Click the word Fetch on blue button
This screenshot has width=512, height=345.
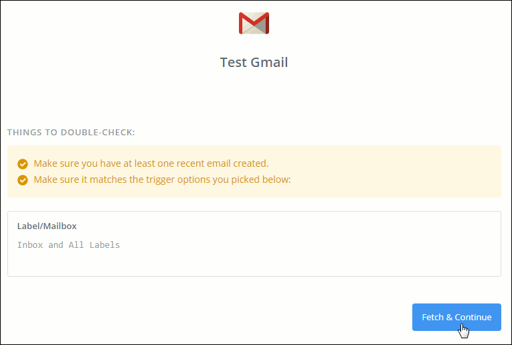click(432, 317)
